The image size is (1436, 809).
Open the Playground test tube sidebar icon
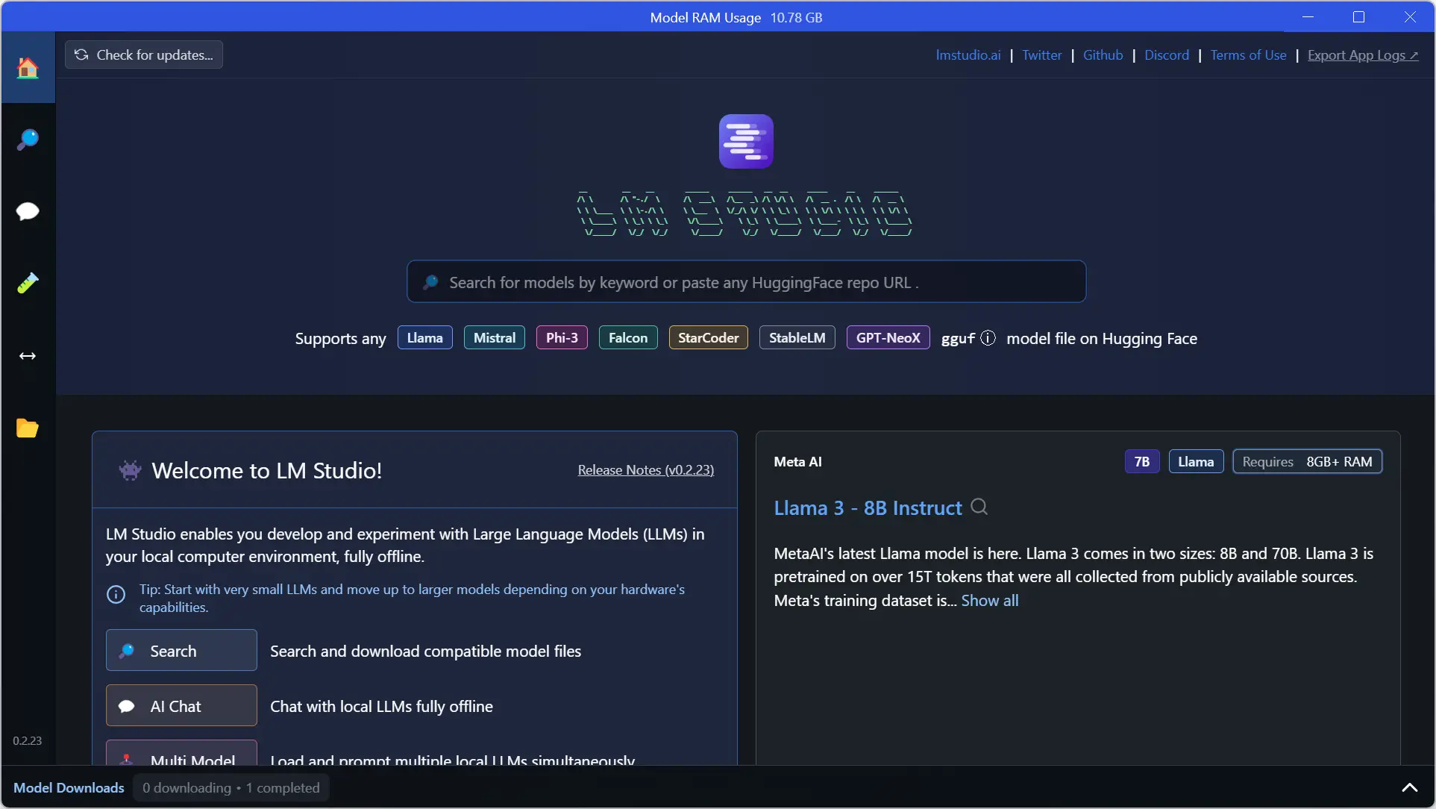click(28, 284)
